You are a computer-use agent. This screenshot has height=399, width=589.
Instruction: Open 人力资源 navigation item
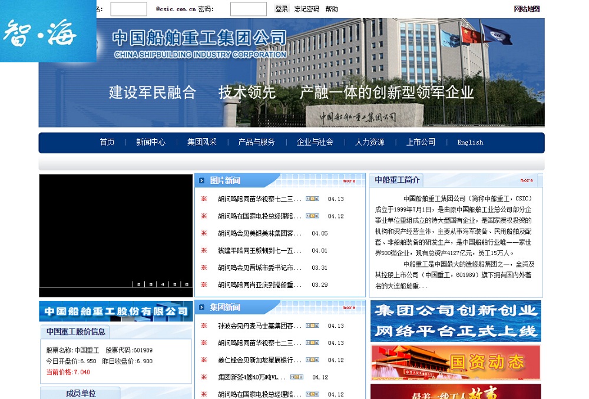pos(370,142)
